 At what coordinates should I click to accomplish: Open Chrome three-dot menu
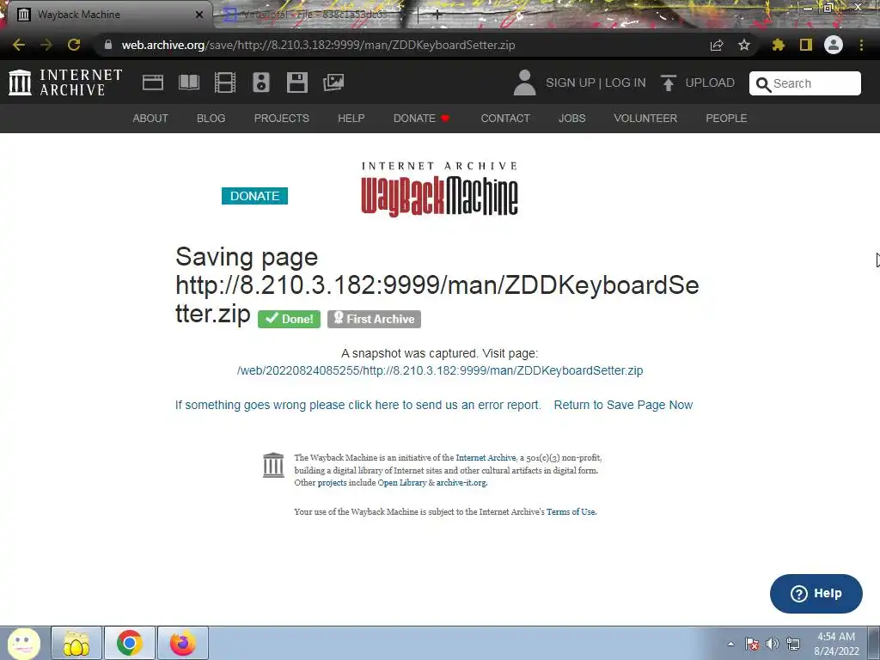pyautogui.click(x=861, y=45)
